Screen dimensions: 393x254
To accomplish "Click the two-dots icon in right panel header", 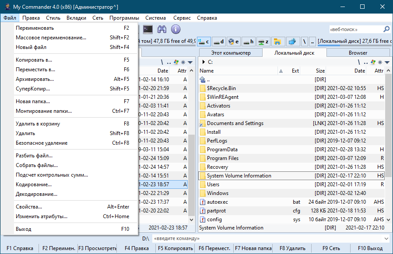I will click(x=366, y=63).
